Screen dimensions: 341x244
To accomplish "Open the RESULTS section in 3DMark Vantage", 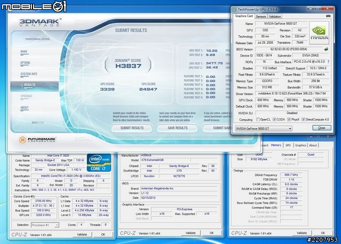I will (x=34, y=85).
